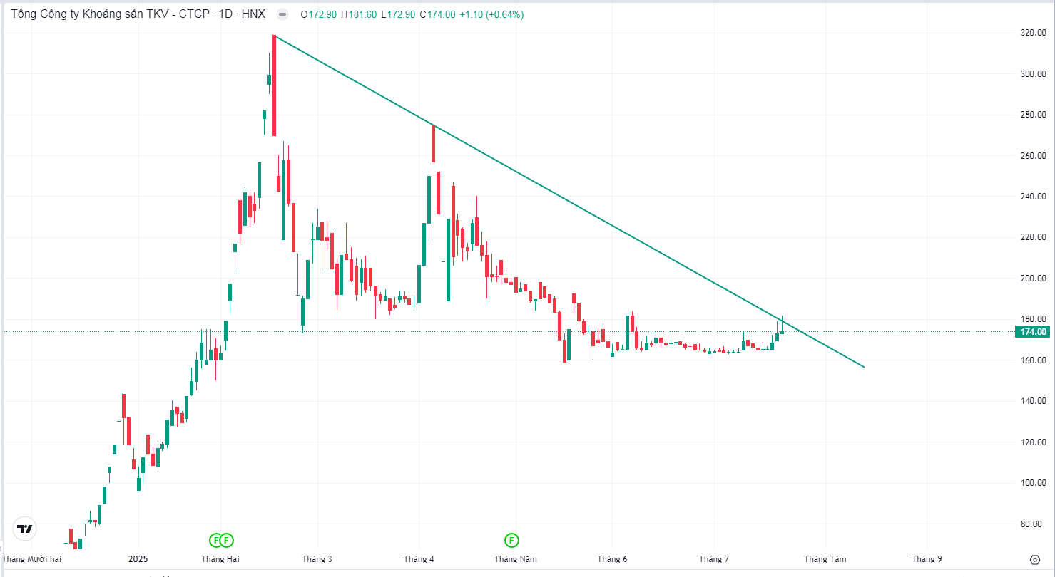1055x577 pixels.
Task: Click the 100.00 price axis label
Action: click(x=1033, y=483)
